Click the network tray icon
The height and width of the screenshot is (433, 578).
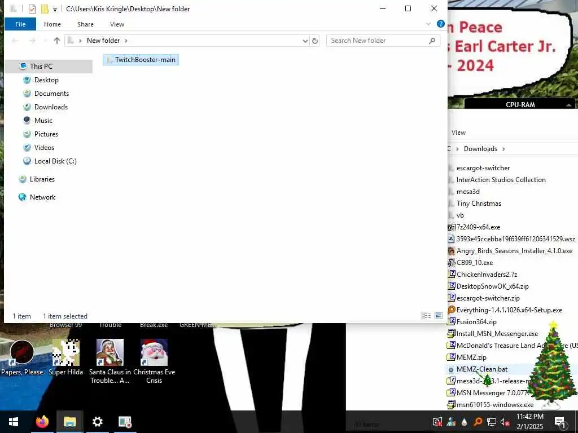point(492,422)
